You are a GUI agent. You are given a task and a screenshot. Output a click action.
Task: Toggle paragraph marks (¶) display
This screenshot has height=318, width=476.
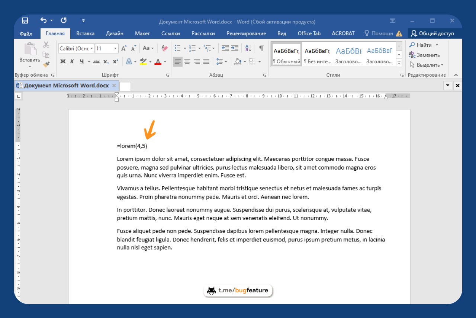(261, 48)
